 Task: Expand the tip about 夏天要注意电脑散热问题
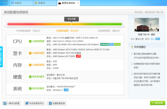pos(132,54)
